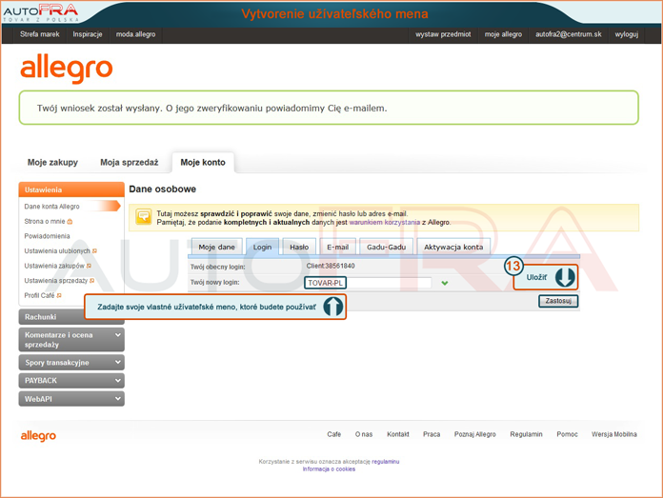Open Strefa marek in top navigation
The width and height of the screenshot is (663, 498).
(40, 34)
